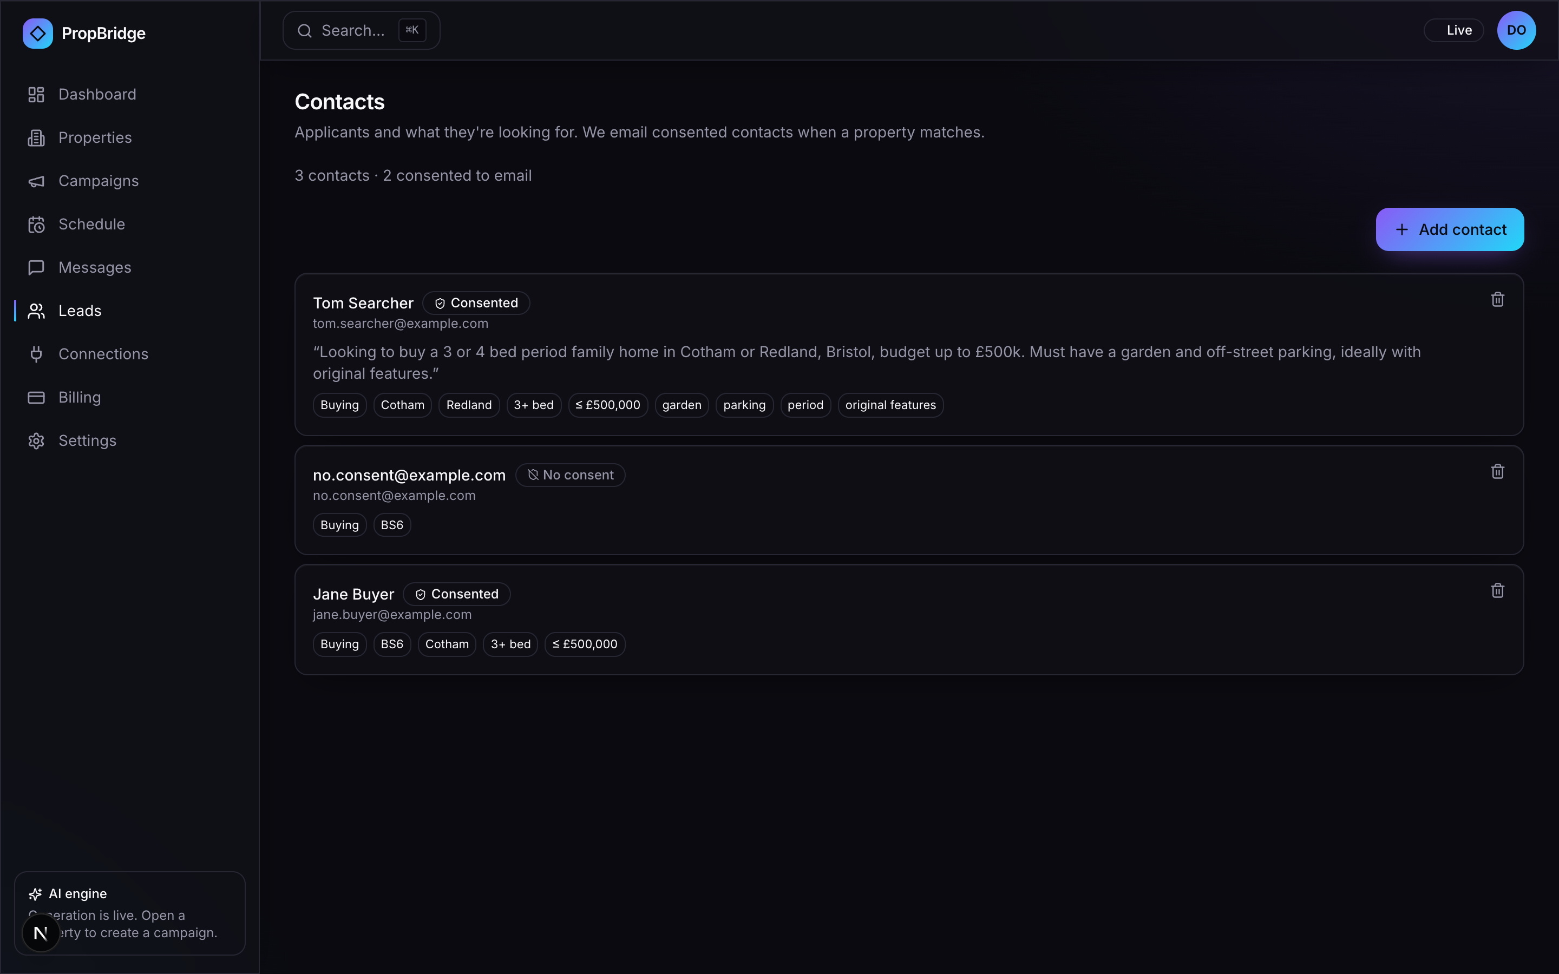Screen dimensions: 1559x974
Task: Open the Properties building icon
Action: (36, 138)
